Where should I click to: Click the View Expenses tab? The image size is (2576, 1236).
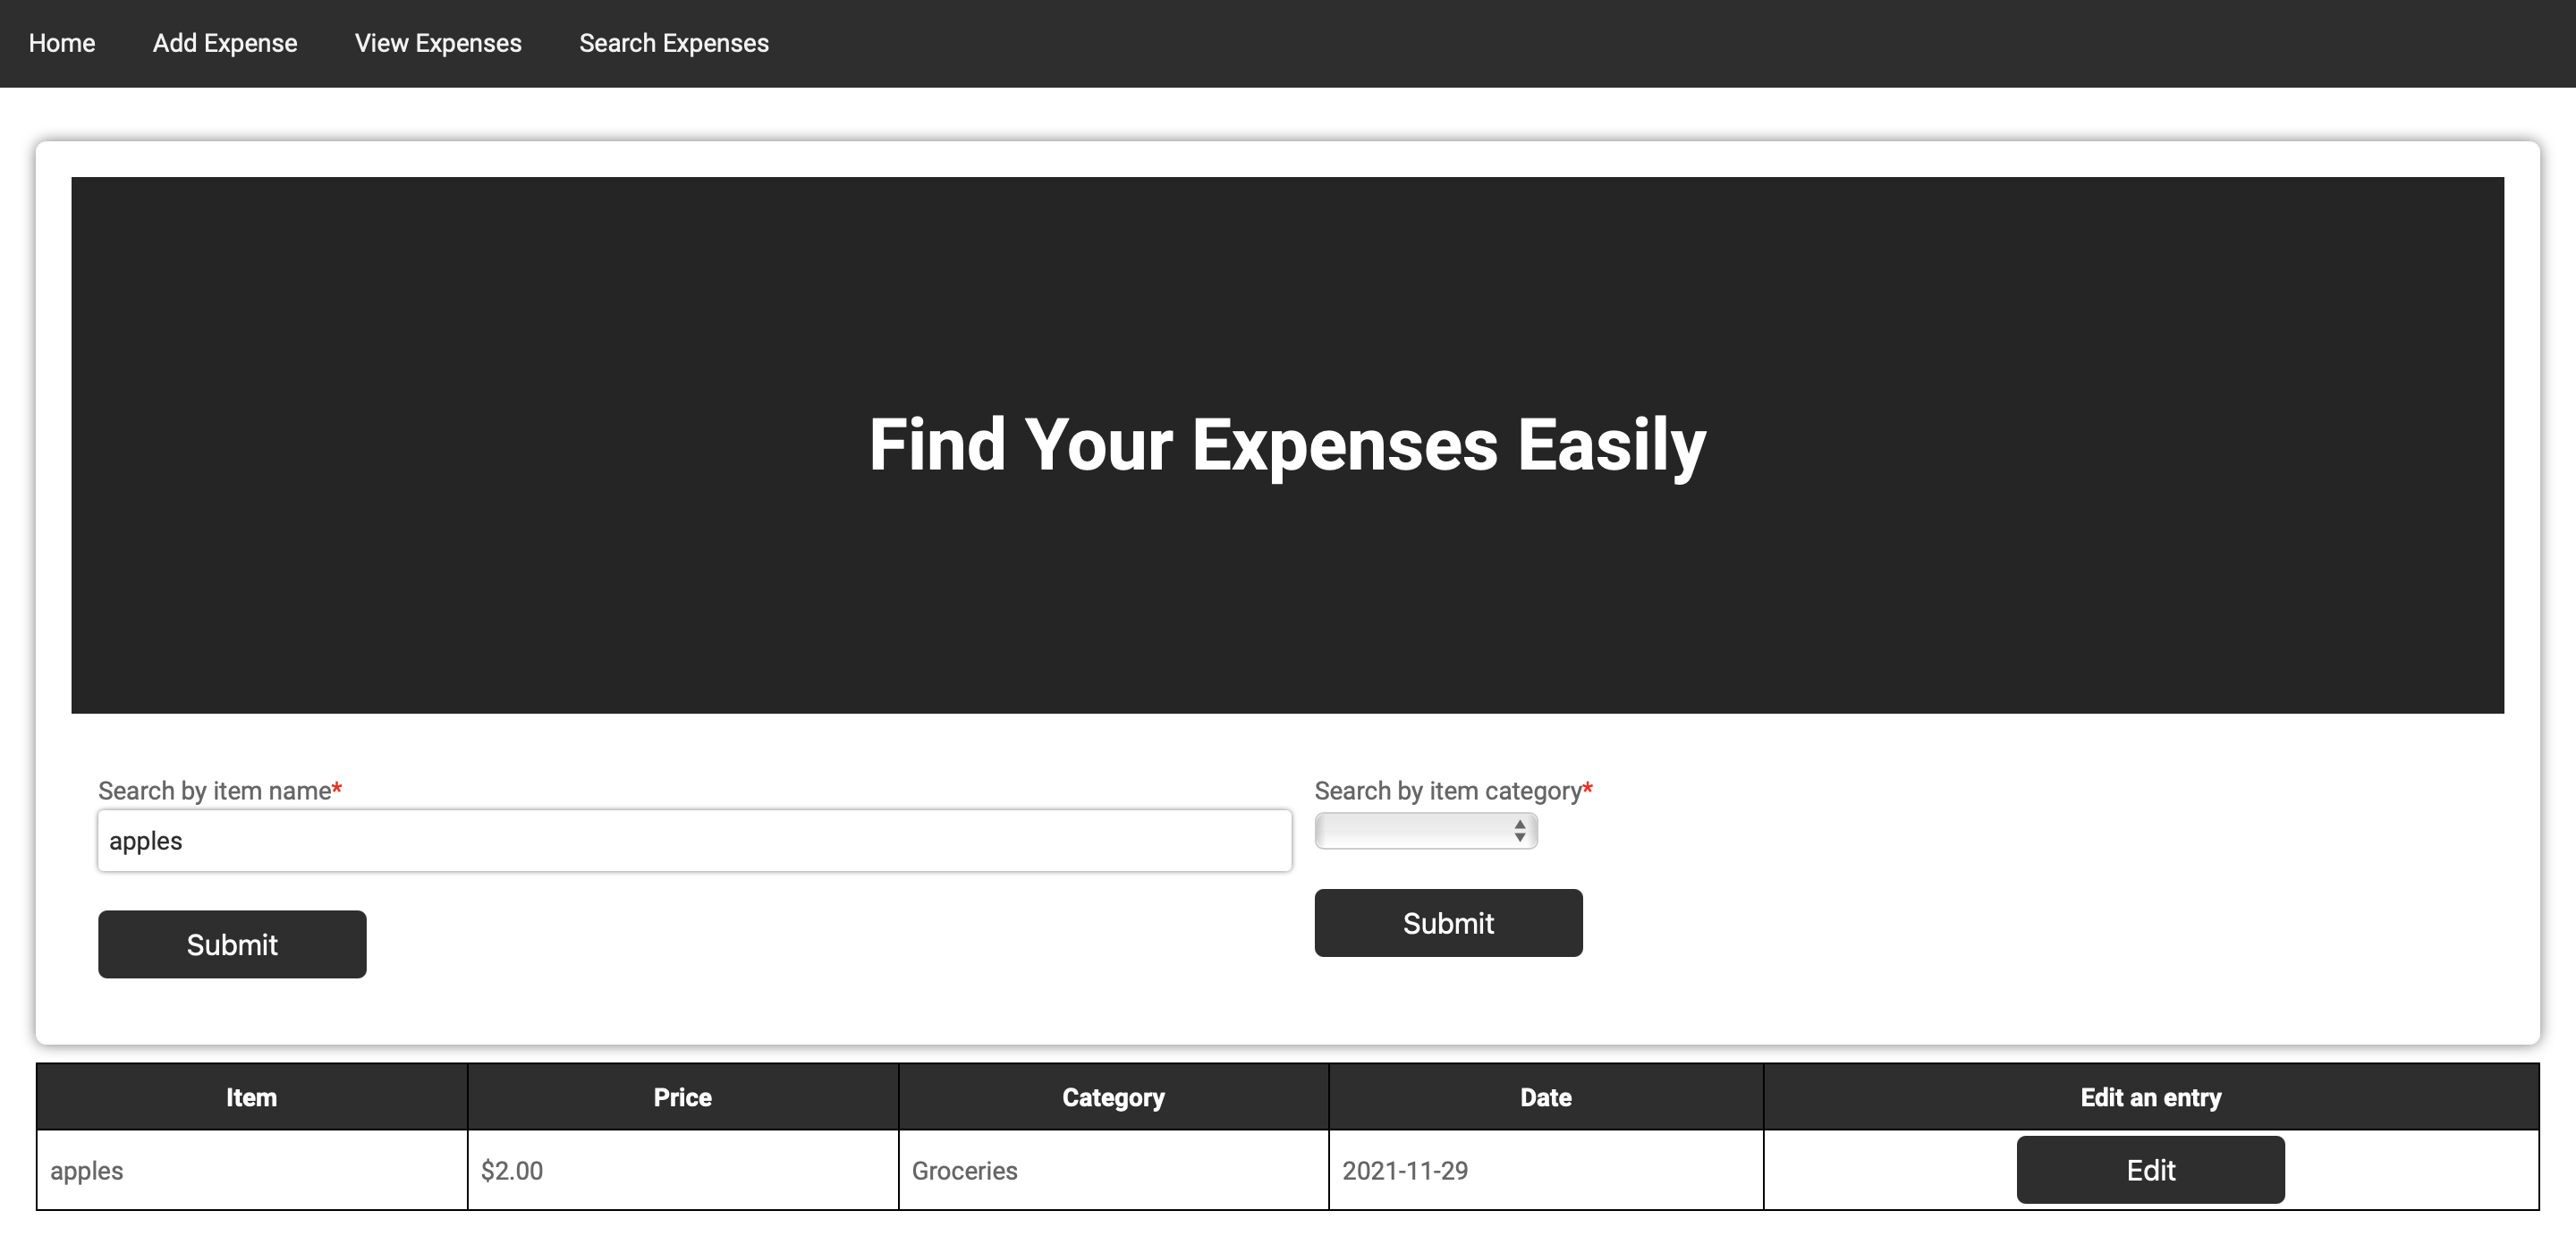coord(438,43)
